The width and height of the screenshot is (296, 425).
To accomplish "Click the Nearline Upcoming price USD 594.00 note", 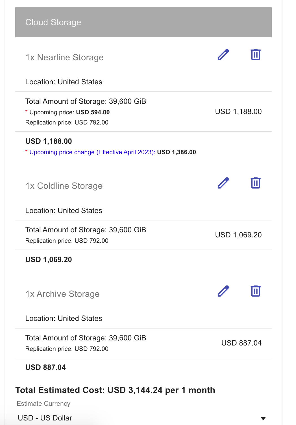I will tap(69, 112).
